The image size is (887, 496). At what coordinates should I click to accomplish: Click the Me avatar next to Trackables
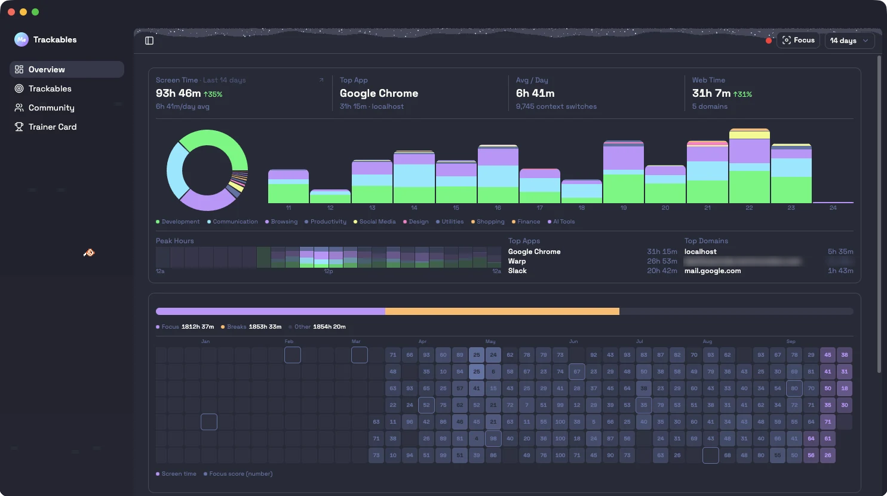click(x=22, y=39)
